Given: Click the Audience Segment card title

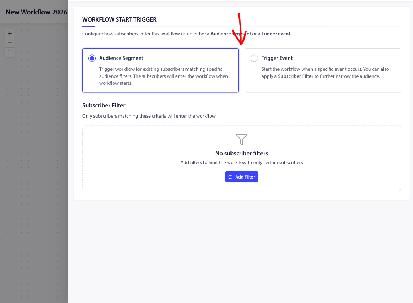Looking at the screenshot, I should (x=121, y=58).
